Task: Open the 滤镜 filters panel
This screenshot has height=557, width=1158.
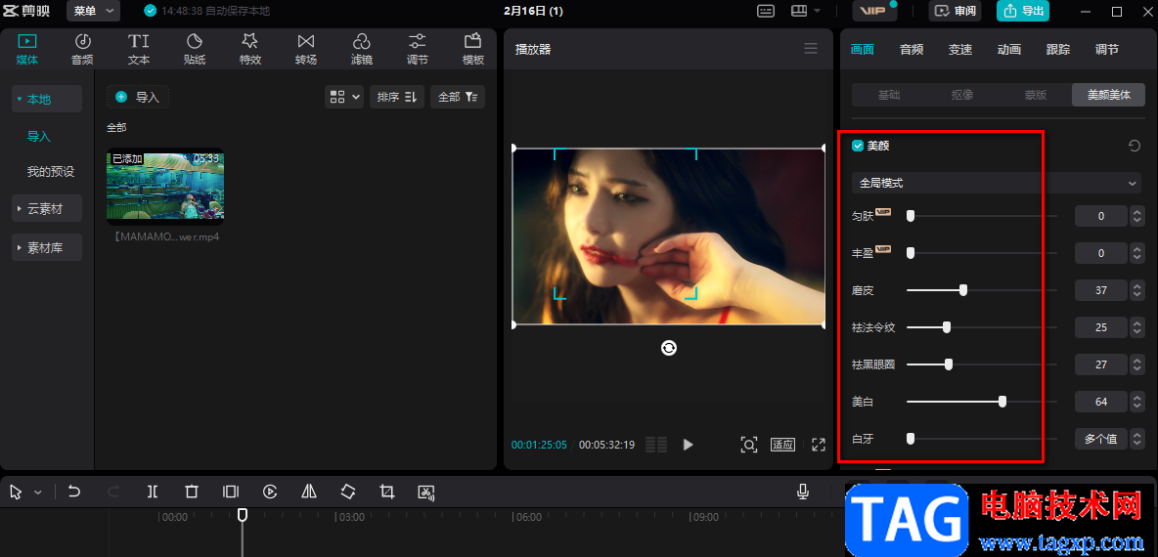Action: click(361, 50)
